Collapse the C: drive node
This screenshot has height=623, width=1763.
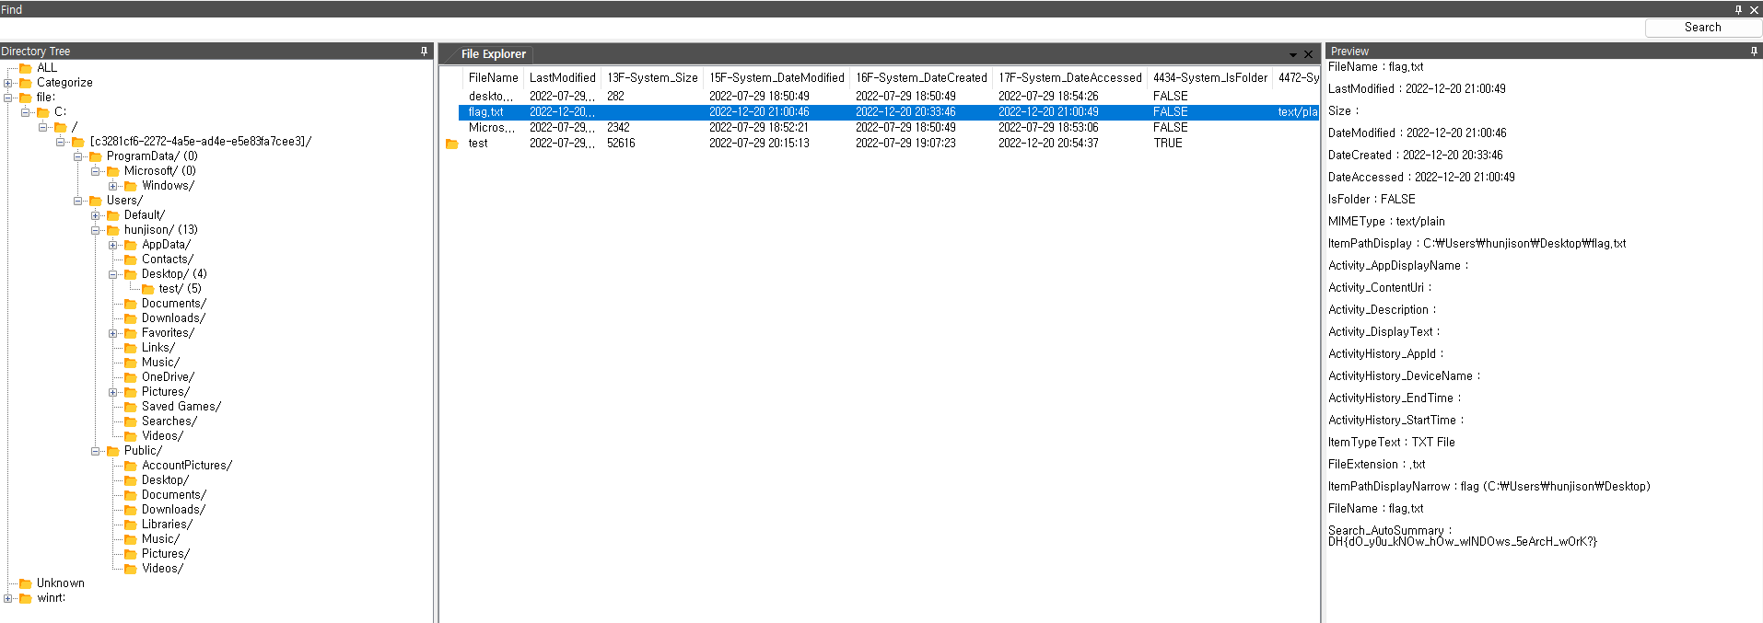[26, 112]
